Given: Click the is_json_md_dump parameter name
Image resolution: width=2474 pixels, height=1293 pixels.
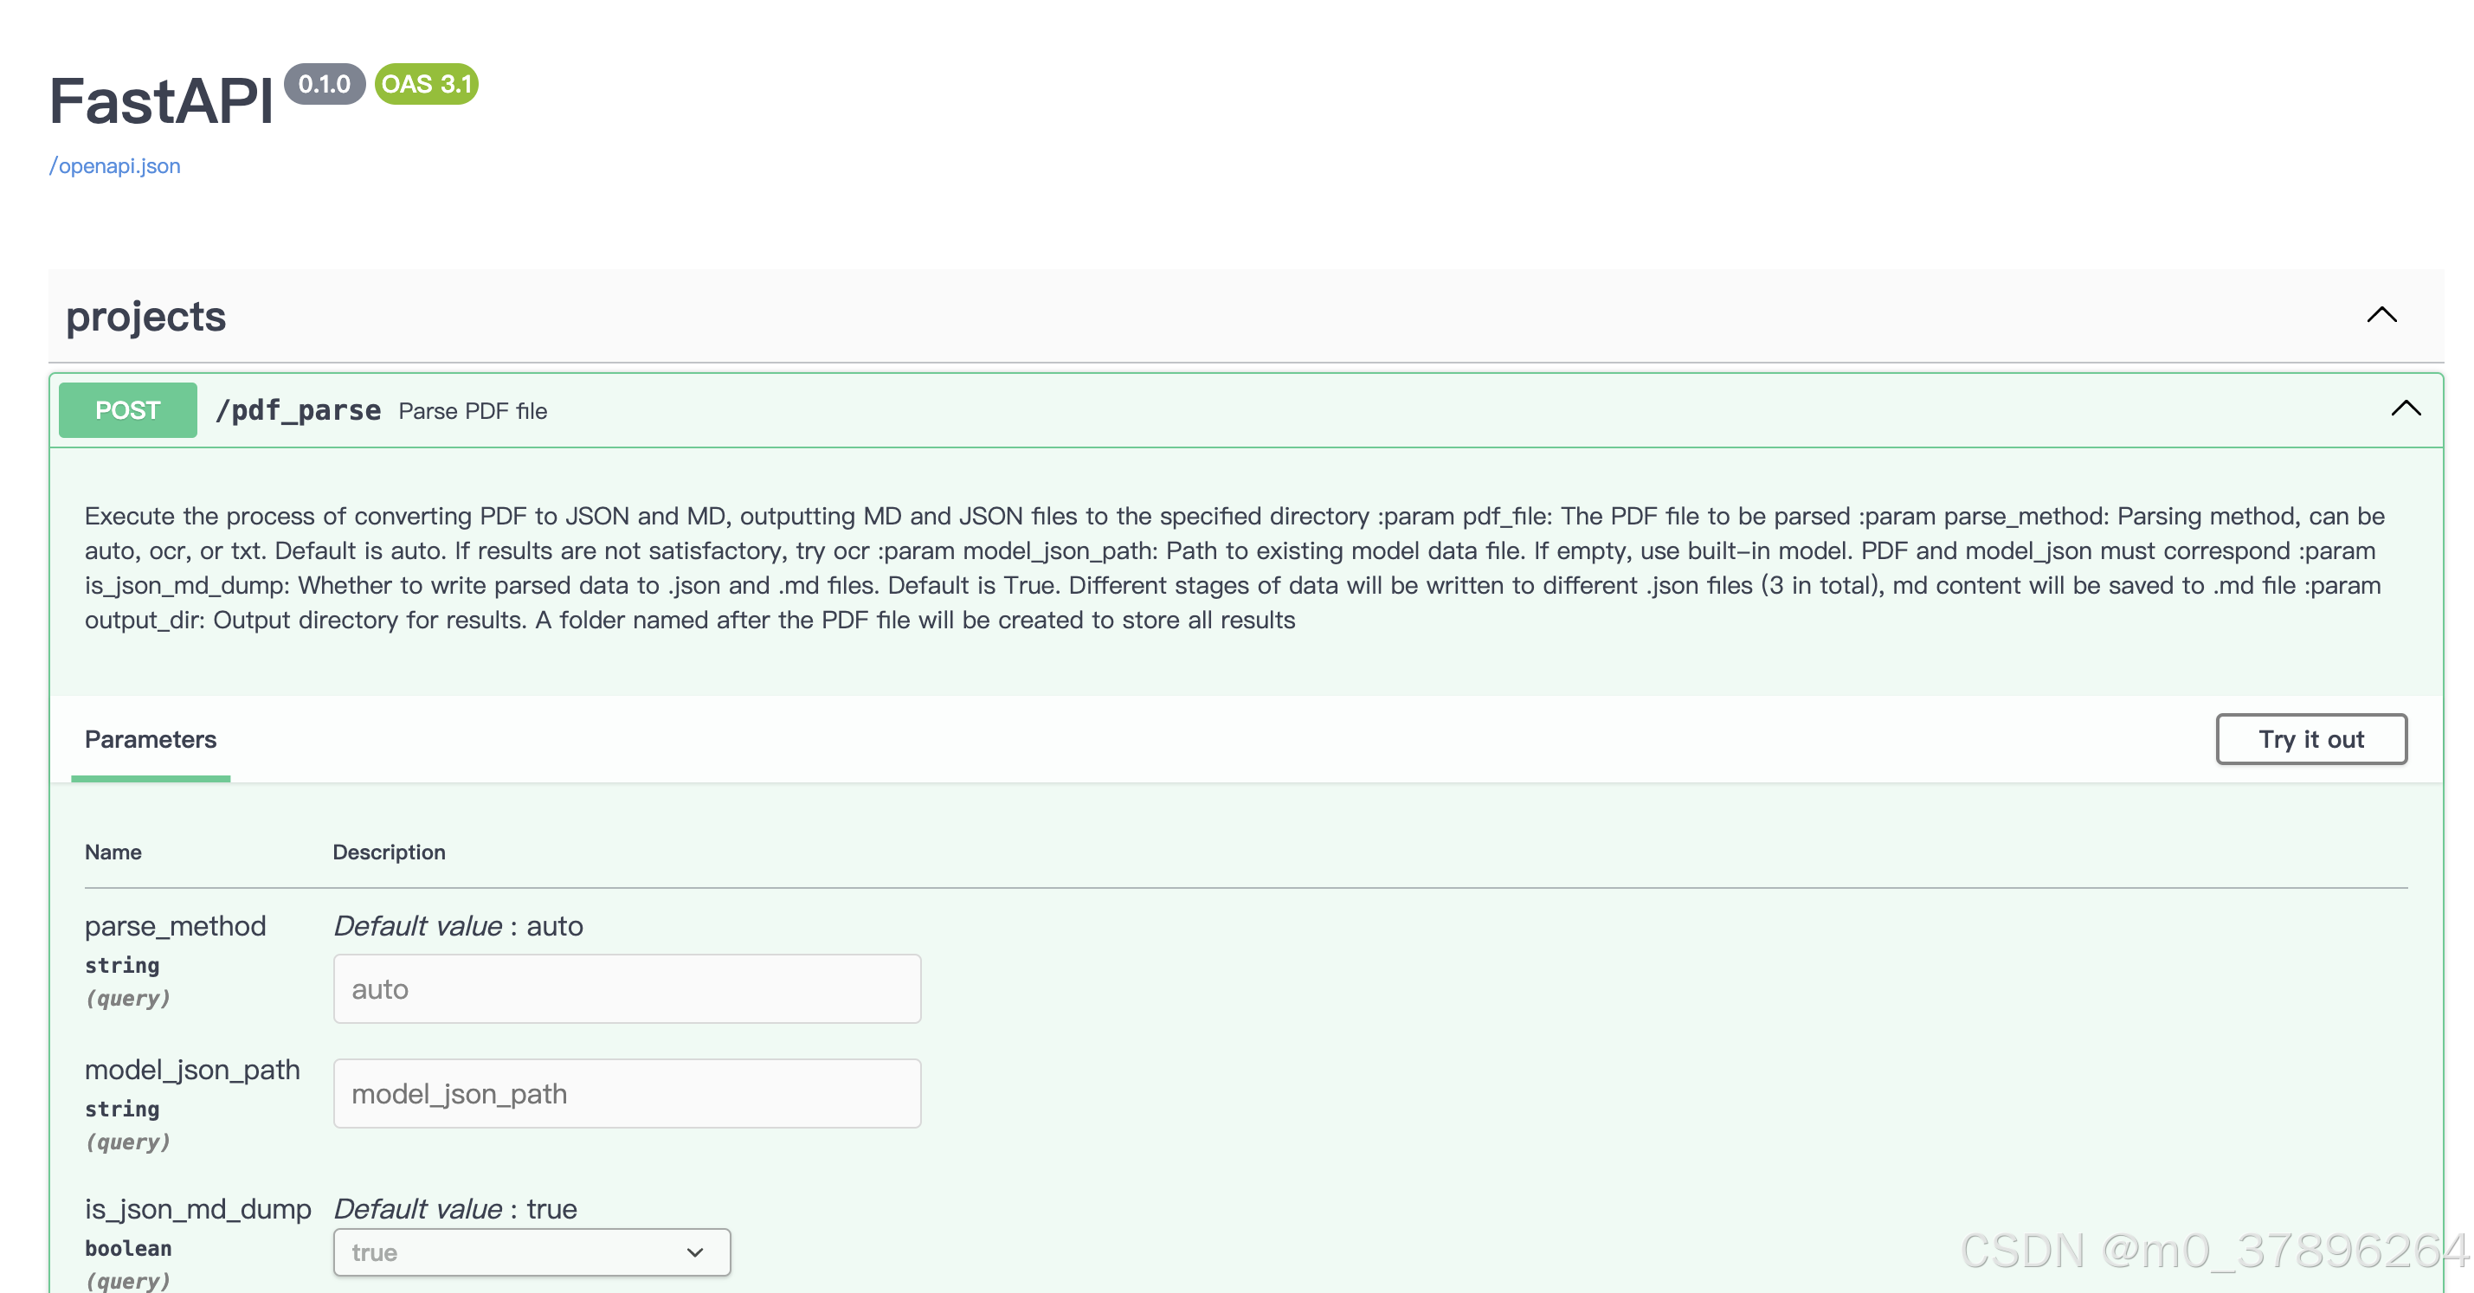Looking at the screenshot, I should coord(198,1210).
